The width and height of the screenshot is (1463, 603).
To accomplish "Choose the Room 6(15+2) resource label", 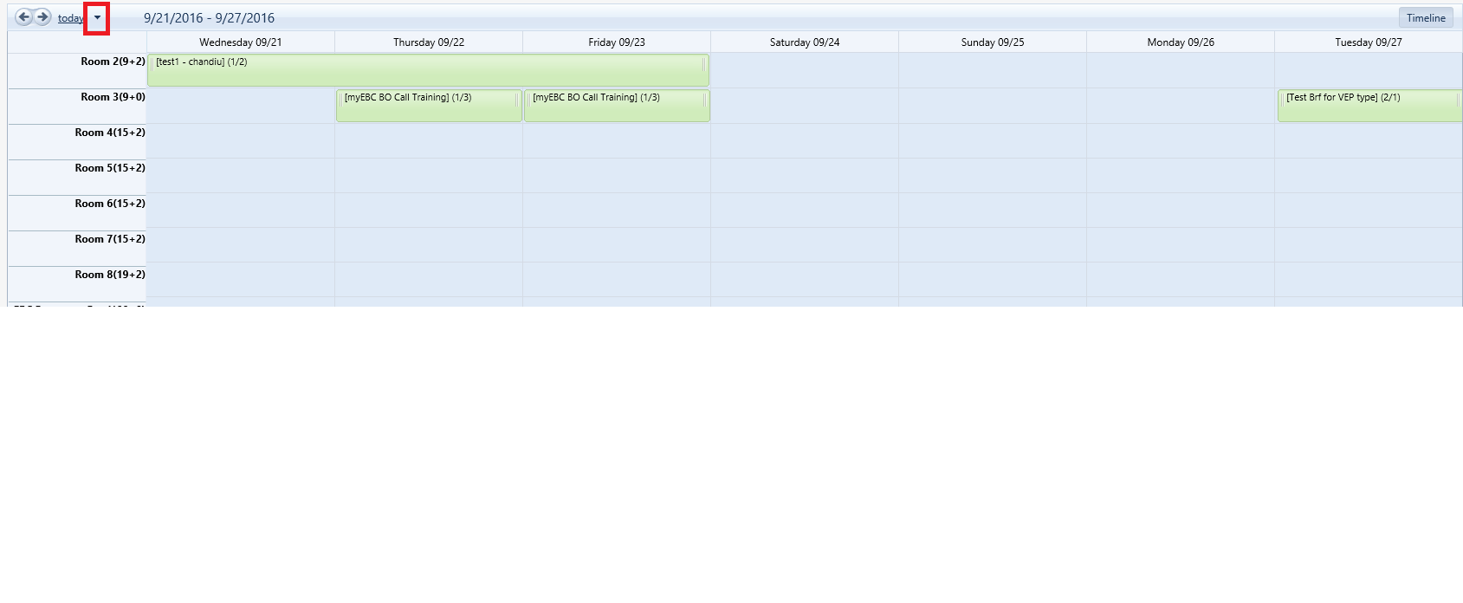I will (110, 204).
